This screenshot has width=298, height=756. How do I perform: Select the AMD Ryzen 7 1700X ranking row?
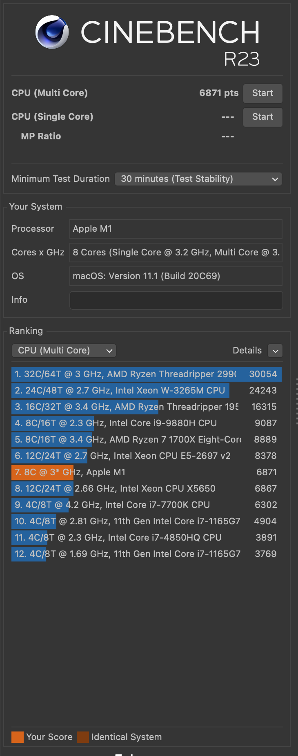[x=147, y=439]
